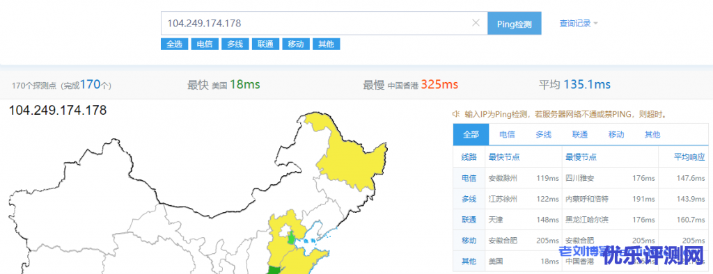
Task: Toggle the 电信 filter tag under search box
Action: click(x=205, y=44)
